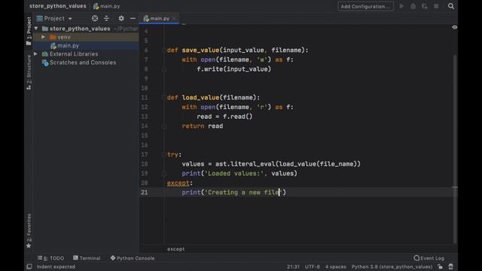Click the 'return read' statement
Screen dimensions: 482x271
click(203, 126)
